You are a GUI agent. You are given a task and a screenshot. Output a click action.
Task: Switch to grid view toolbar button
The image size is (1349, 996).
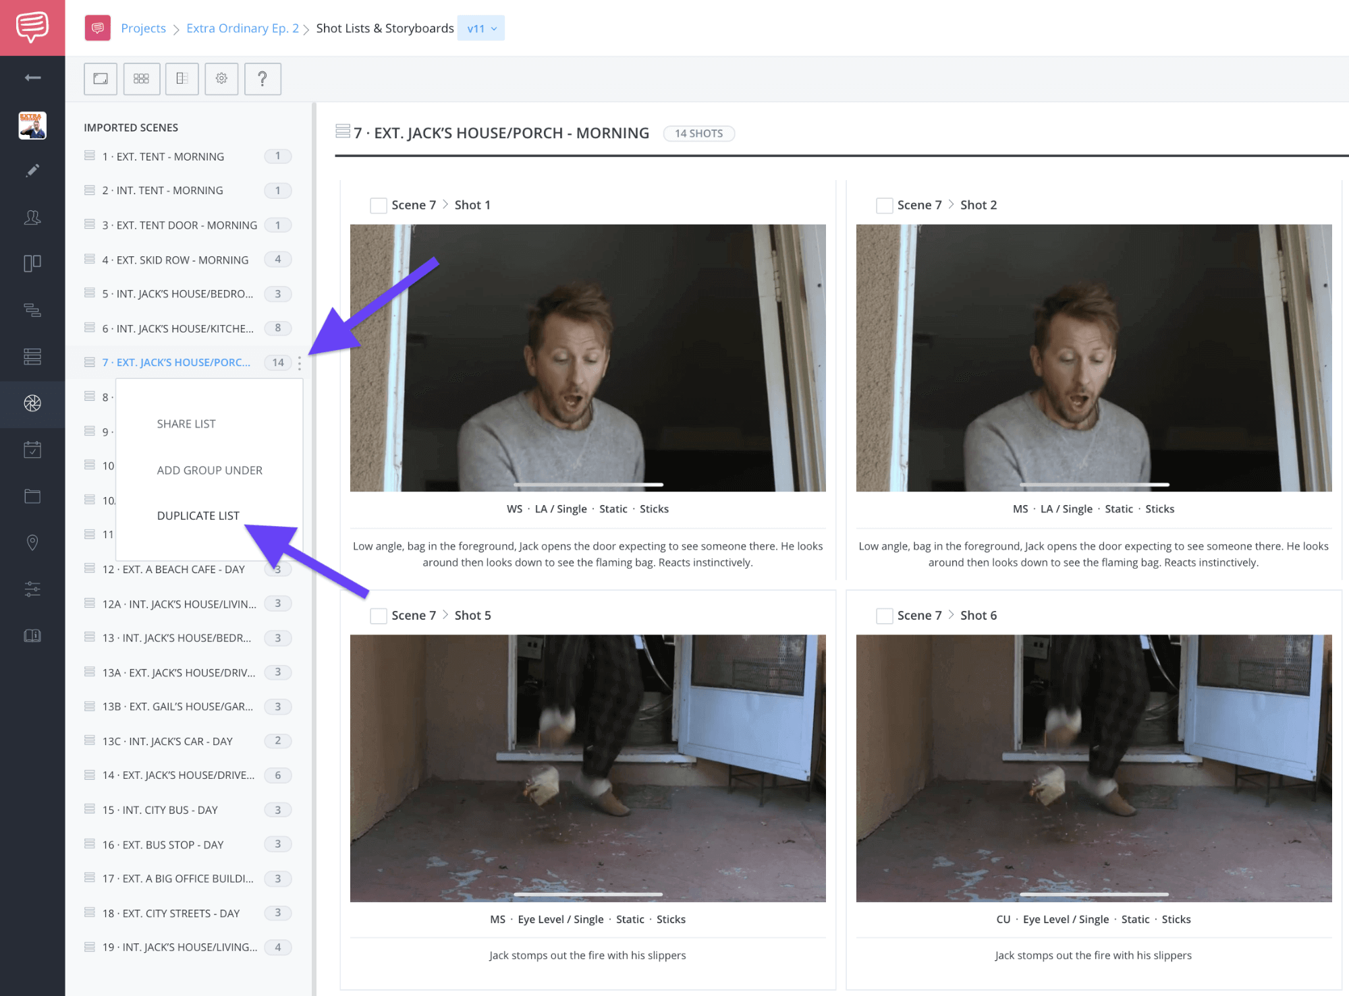(x=141, y=79)
